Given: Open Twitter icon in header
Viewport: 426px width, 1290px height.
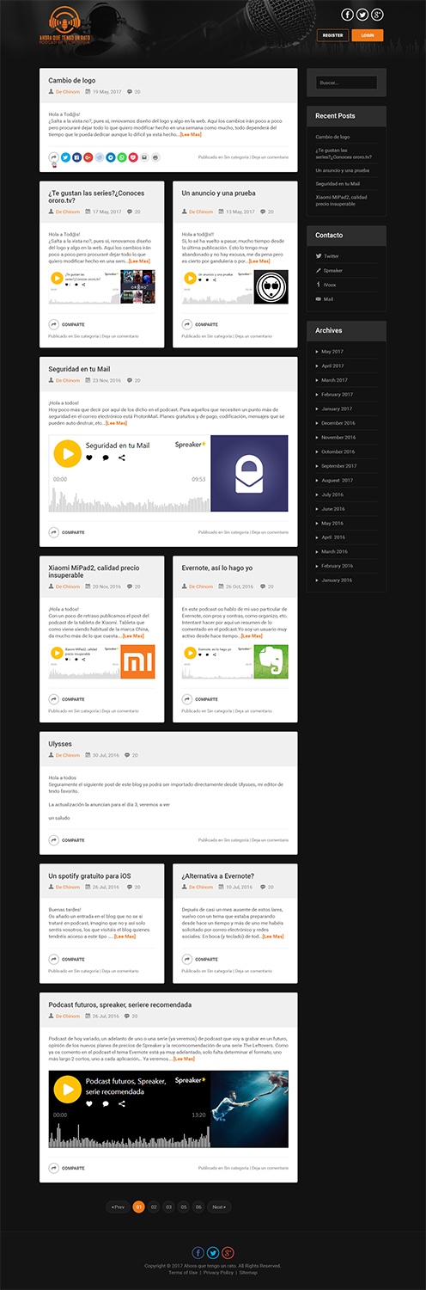Looking at the screenshot, I should pos(362,14).
